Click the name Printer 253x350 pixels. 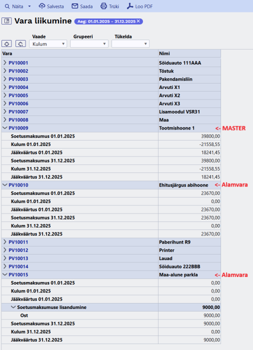click(x=166, y=250)
